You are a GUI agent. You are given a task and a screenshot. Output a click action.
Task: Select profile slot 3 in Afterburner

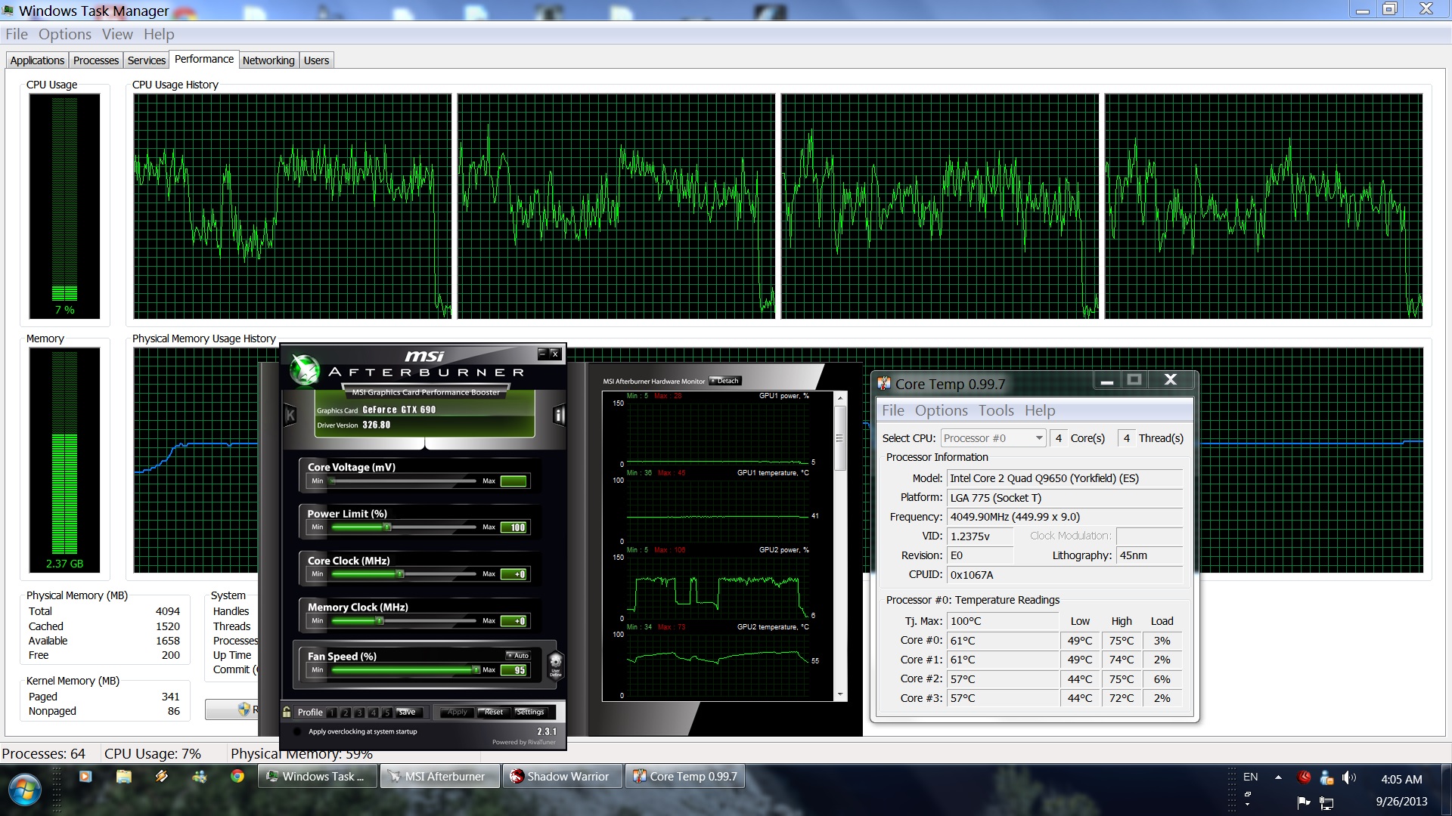(359, 712)
